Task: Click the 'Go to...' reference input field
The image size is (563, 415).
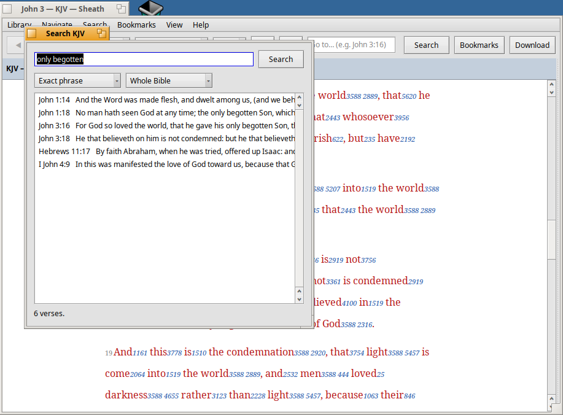Action: (354, 45)
